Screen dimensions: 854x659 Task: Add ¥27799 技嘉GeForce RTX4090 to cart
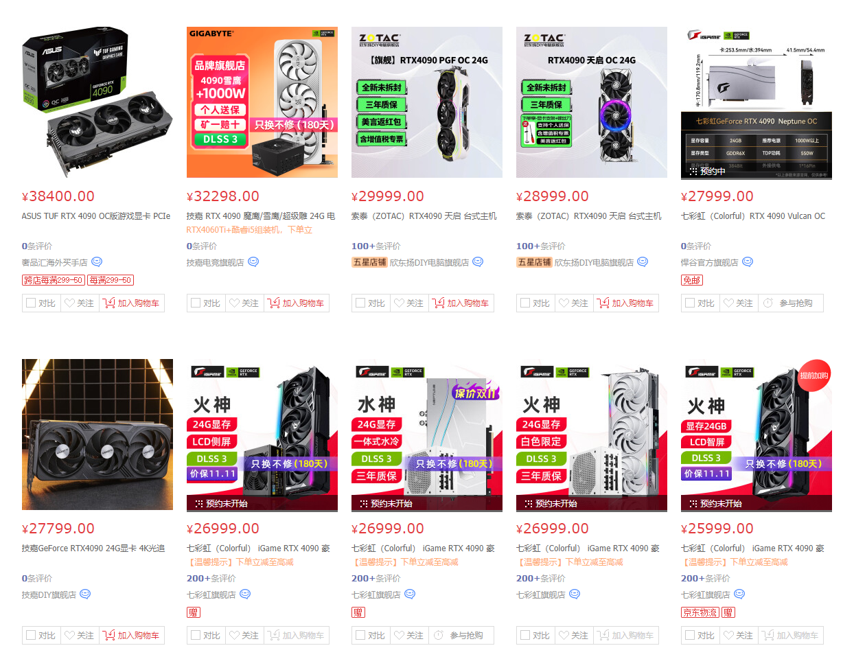[132, 635]
